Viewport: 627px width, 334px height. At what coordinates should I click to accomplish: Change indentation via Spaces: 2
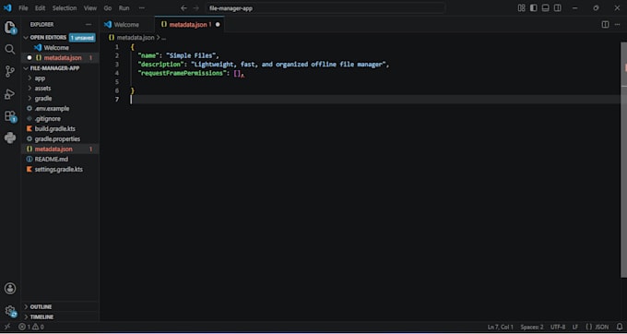[x=532, y=327]
